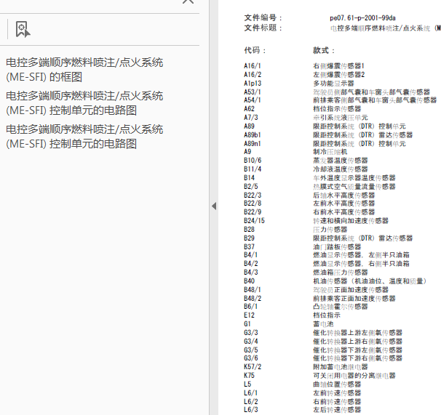Select code B2/5
Viewport: 441px width, 415px height.
[x=250, y=187]
